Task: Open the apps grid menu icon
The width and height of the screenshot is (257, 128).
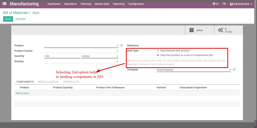Action: pos(4,4)
